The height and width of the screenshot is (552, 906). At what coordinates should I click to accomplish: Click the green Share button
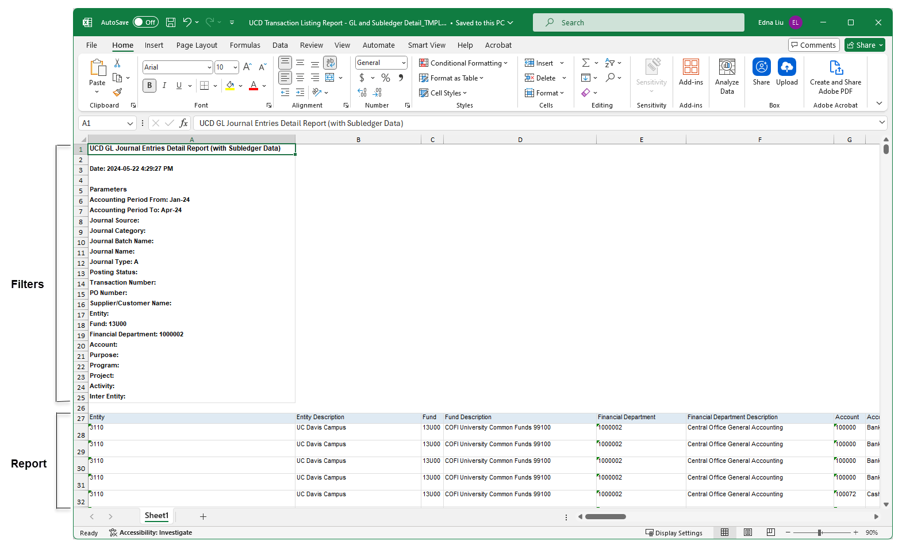(x=864, y=45)
